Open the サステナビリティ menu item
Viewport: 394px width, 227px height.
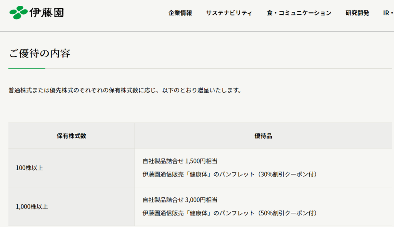tap(229, 13)
